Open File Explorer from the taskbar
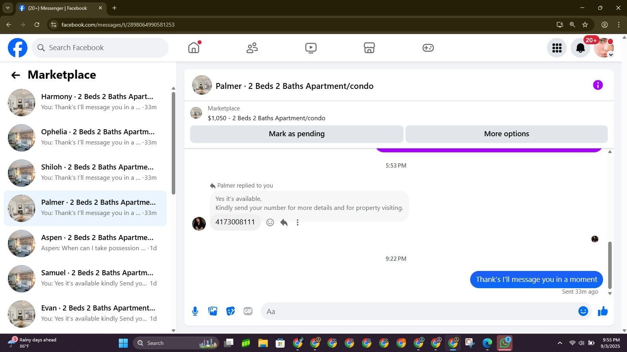This screenshot has width=627, height=352. (x=263, y=343)
